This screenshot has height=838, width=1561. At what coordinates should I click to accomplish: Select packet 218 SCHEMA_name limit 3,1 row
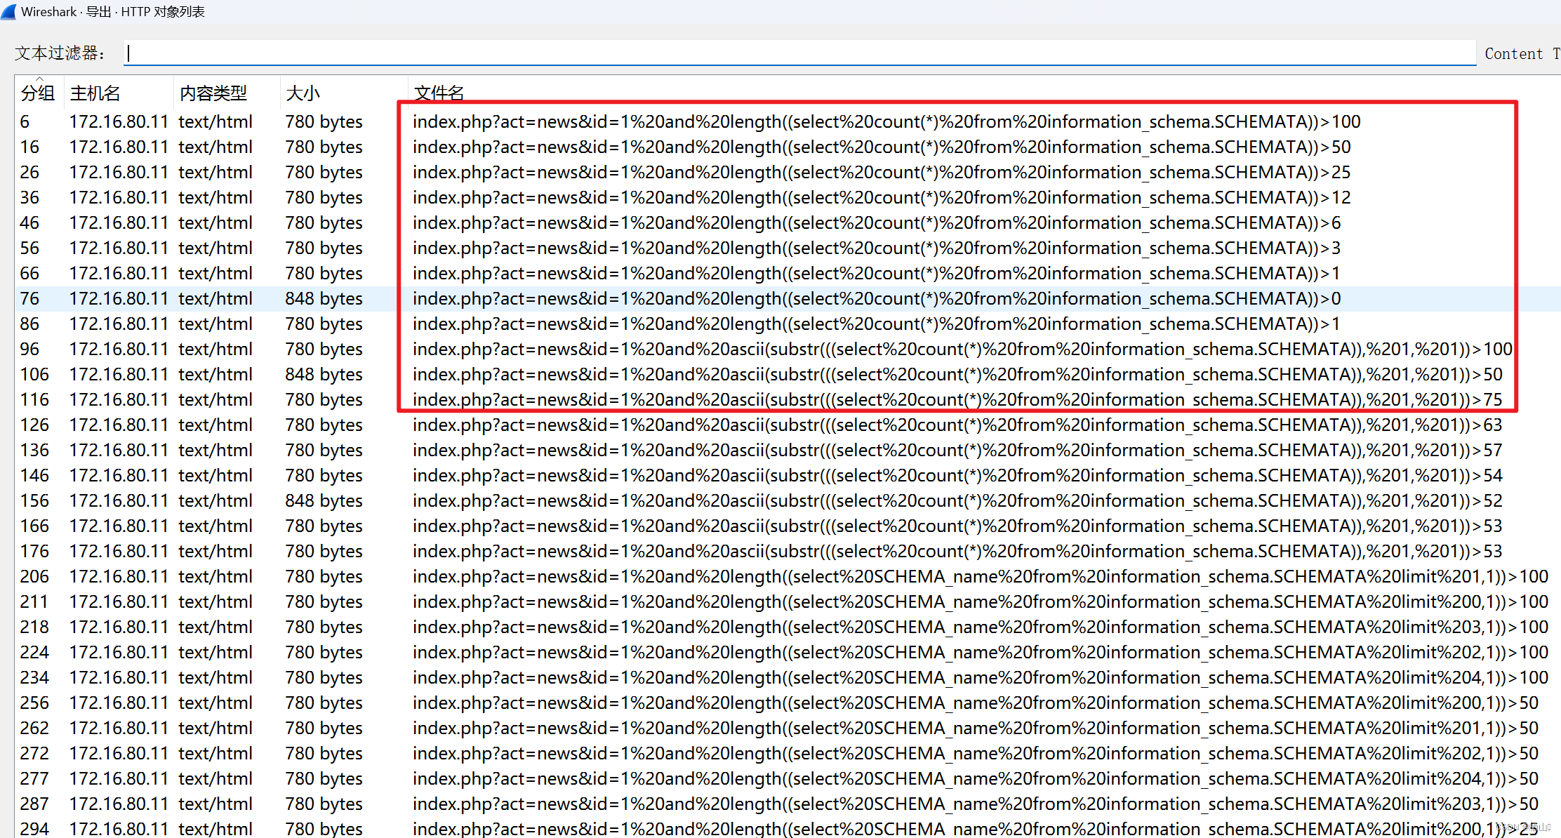(x=788, y=627)
